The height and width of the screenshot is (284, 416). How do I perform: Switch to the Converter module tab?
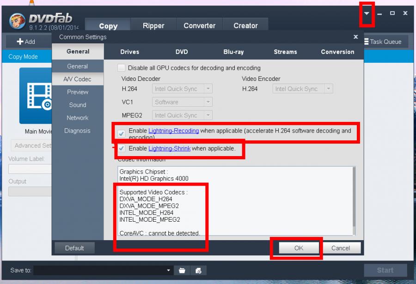[x=200, y=26]
